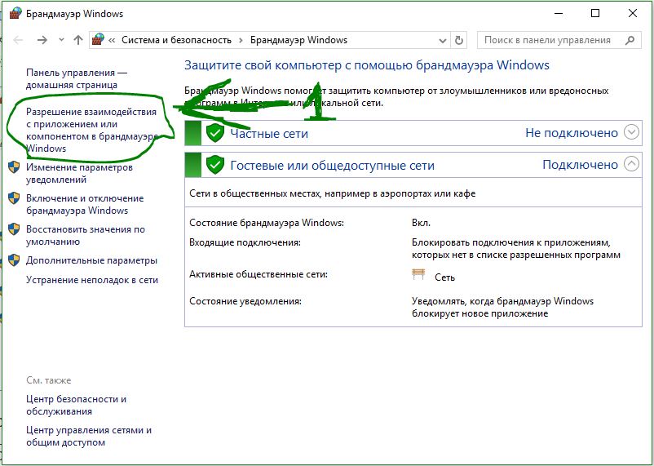Click 'Подключено' status text
Viewport: 654px width, 466px height.
pyautogui.click(x=580, y=165)
